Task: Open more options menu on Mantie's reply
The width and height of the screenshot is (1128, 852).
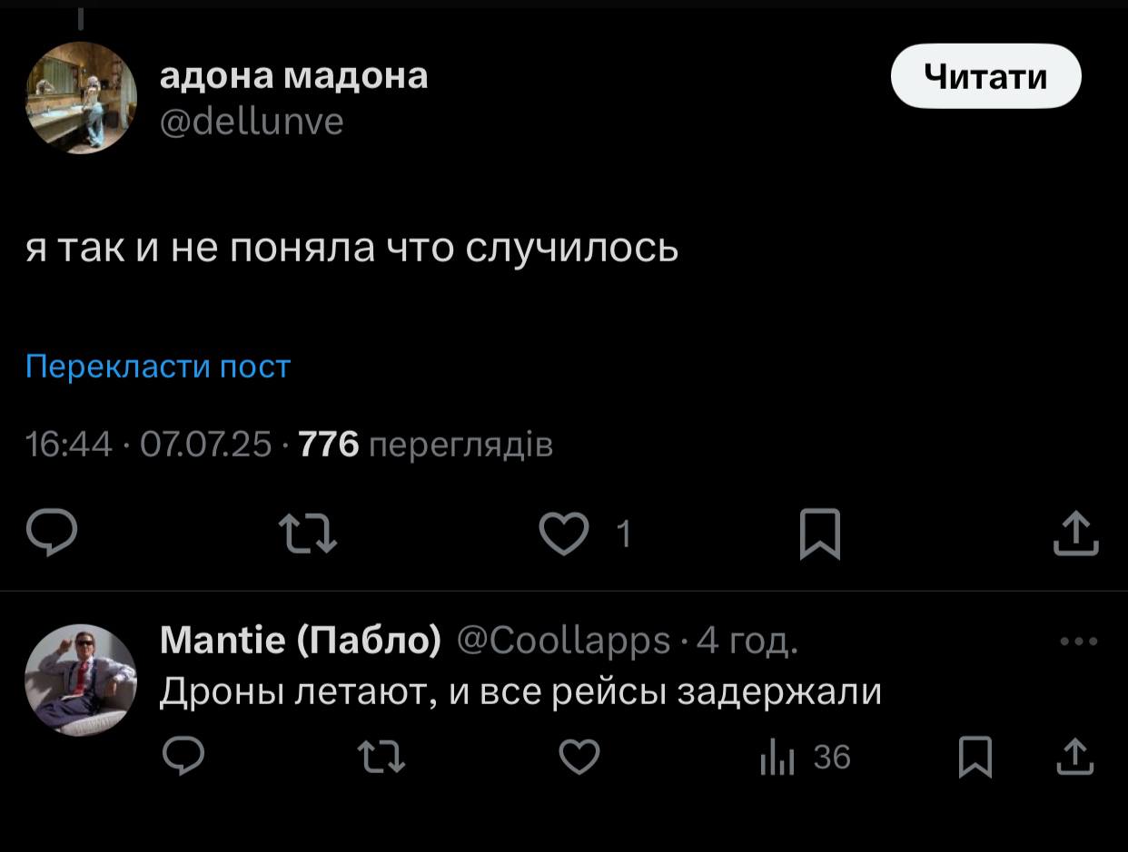Action: click(x=1078, y=641)
